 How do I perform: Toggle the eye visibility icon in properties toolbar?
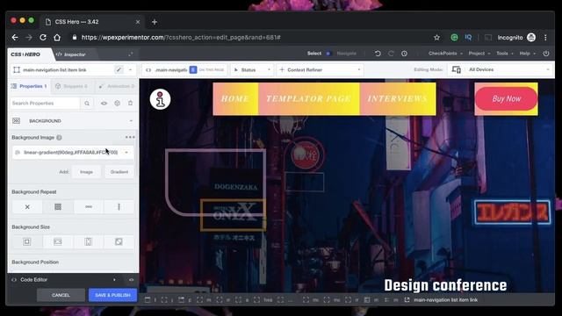[x=104, y=104]
